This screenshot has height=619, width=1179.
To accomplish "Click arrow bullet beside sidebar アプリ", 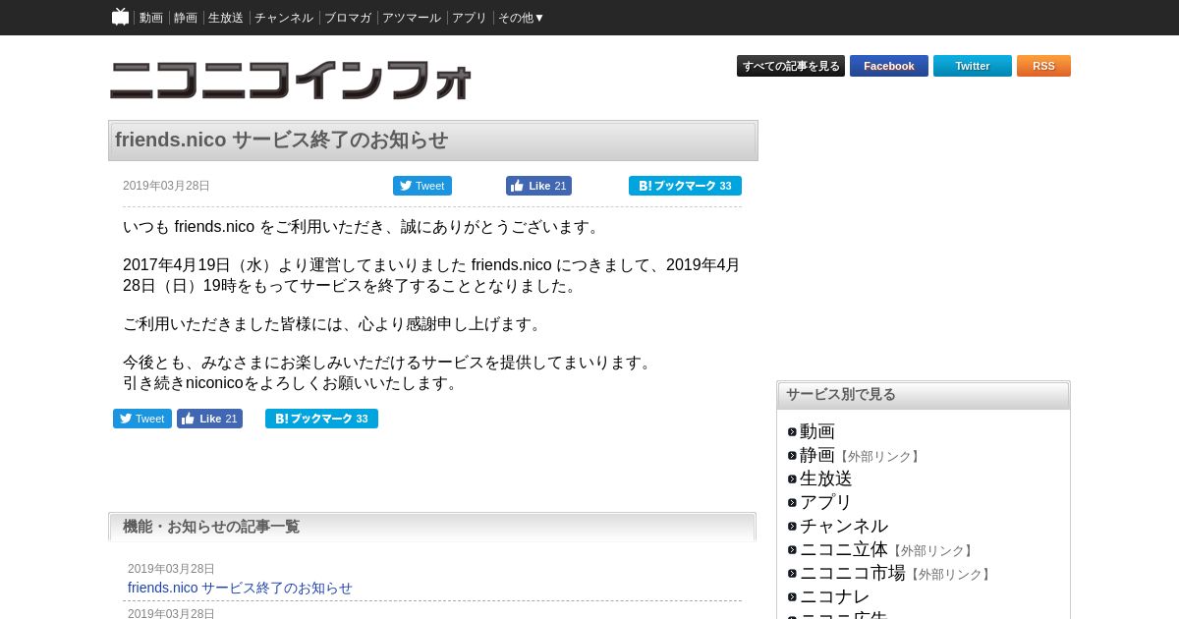I will tap(792, 503).
